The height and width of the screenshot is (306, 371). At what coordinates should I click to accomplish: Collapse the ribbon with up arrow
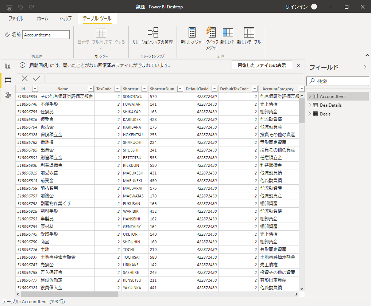pos(367,55)
